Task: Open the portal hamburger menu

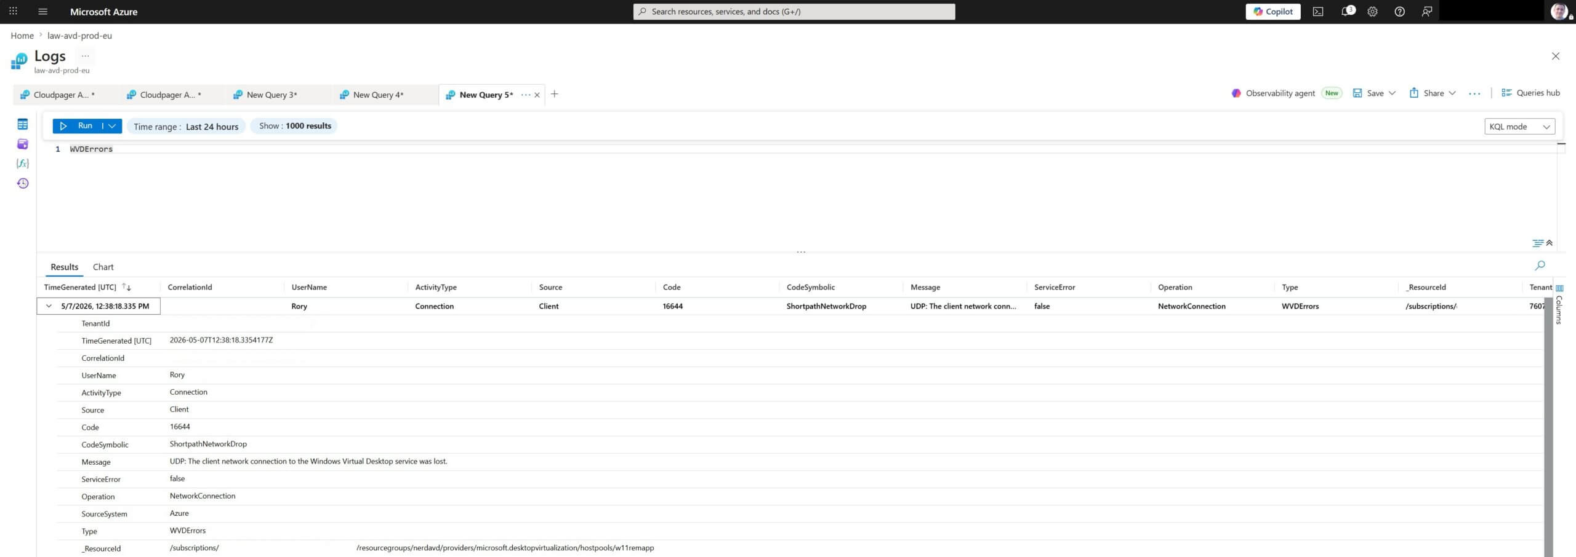Action: click(42, 11)
